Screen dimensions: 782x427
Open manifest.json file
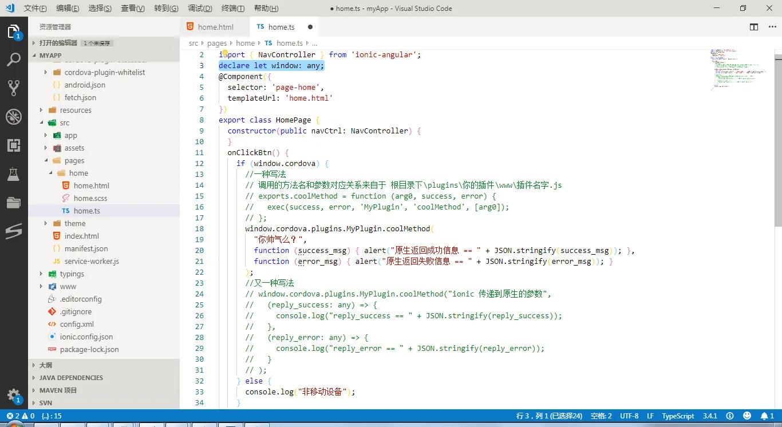click(104, 248)
